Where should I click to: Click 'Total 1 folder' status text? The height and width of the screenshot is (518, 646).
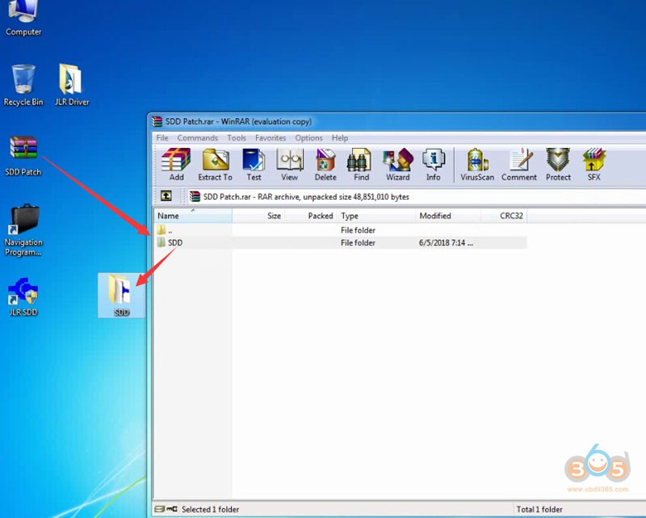point(539,509)
